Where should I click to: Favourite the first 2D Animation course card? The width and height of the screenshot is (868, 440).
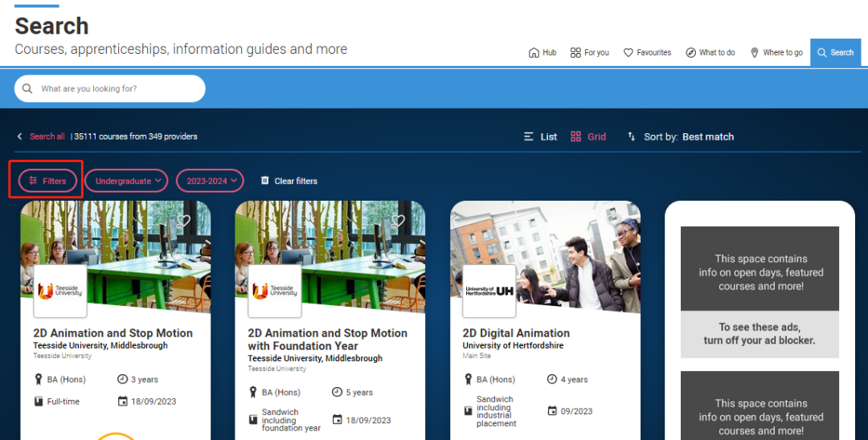[184, 221]
